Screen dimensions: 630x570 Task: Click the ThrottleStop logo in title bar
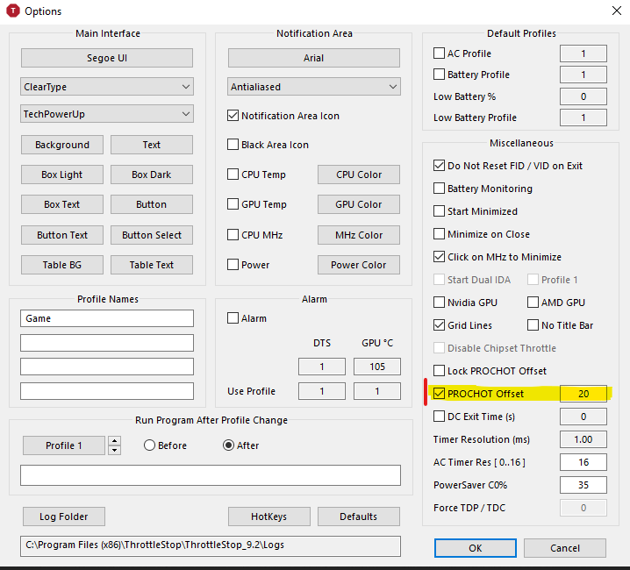tap(13, 11)
